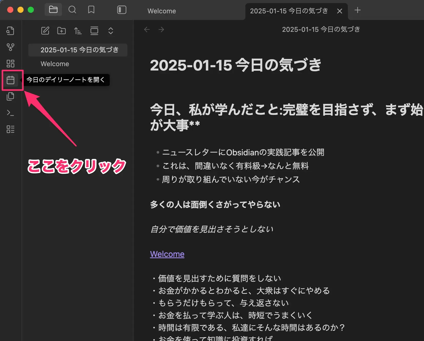Click the note title in view header

click(321, 29)
